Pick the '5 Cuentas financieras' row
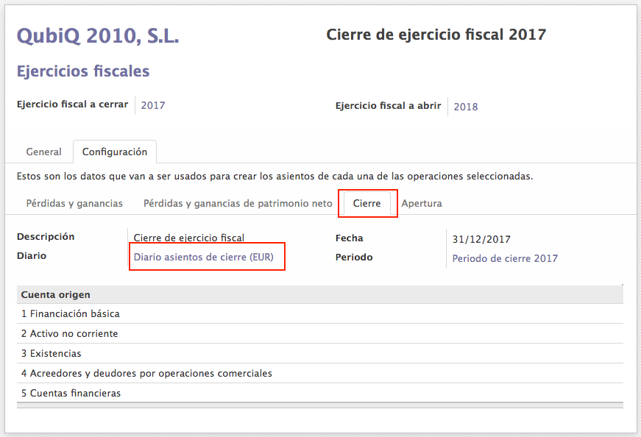Screen dimensions: 641x437 [71, 393]
